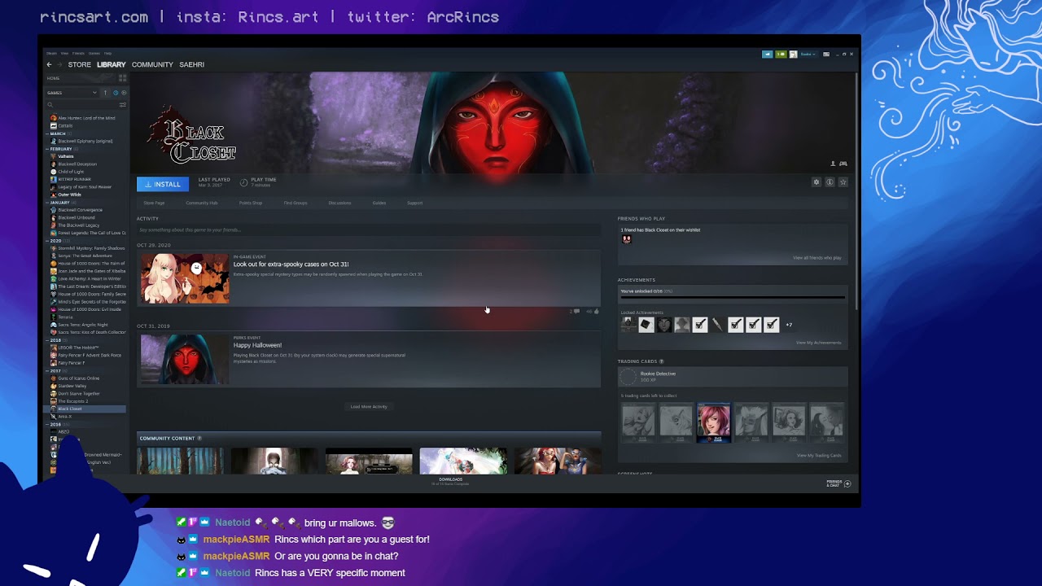The image size is (1042, 586).
Task: Open the Steam menu
Action: pyautogui.click(x=51, y=53)
